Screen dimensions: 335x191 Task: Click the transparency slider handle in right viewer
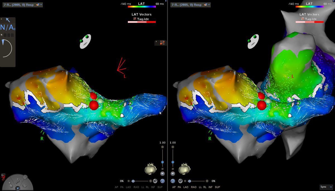point(190,181)
